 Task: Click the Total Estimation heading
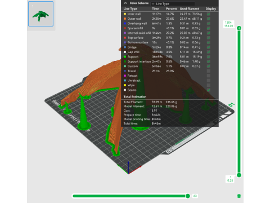coord(135,97)
